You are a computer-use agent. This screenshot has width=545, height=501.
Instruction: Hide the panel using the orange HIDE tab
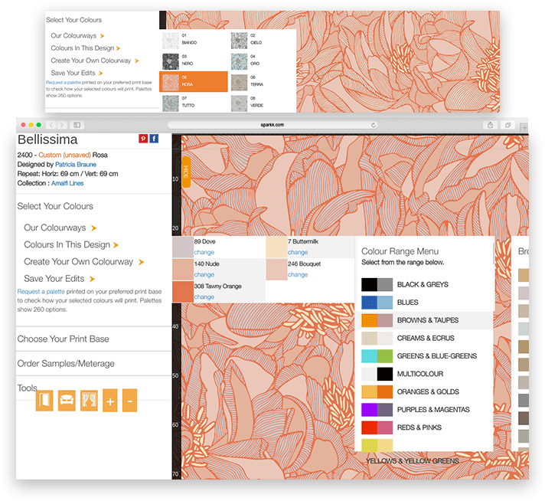click(x=185, y=172)
